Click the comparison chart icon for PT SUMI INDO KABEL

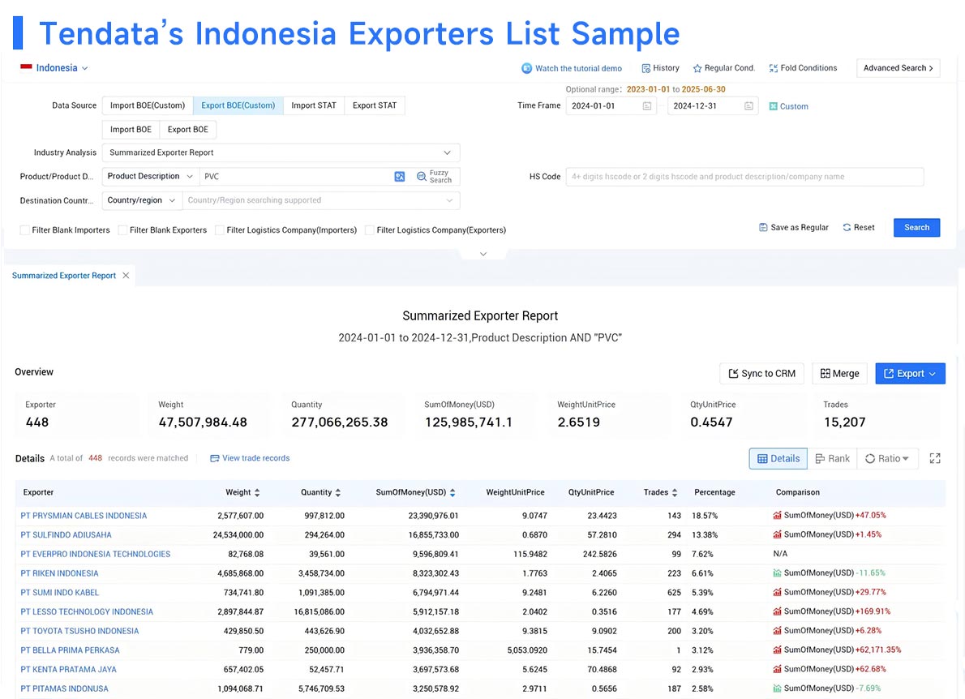[x=778, y=593]
